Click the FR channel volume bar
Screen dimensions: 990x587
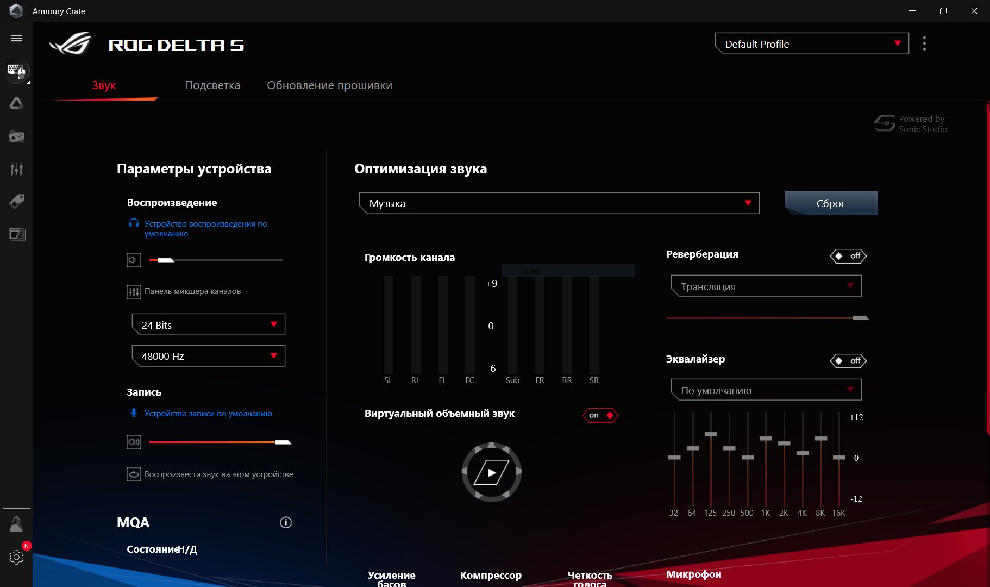tap(540, 325)
